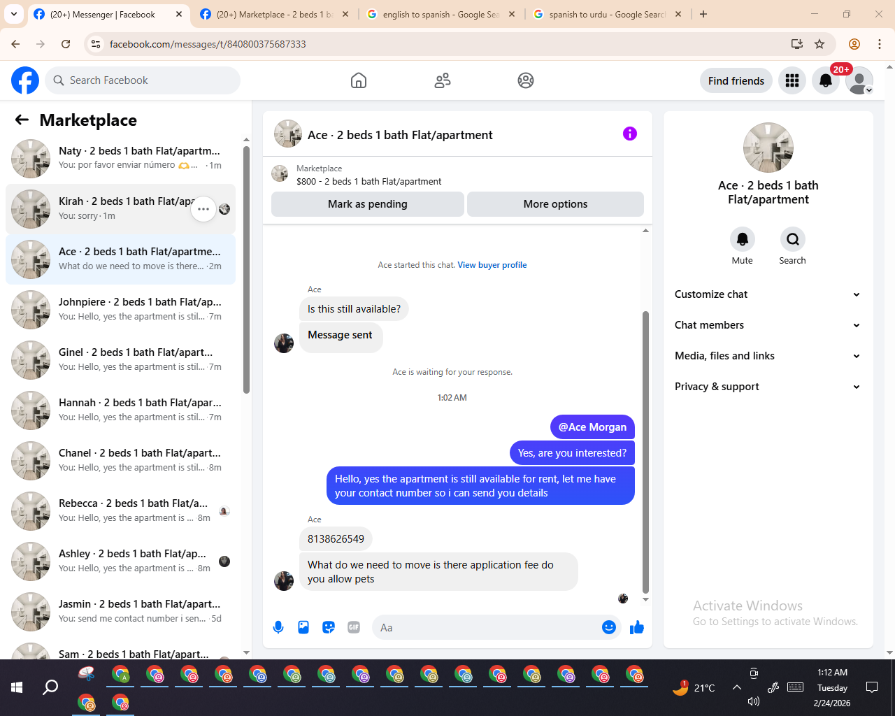Open Jasmin conversation
Screen dimensions: 895x716
click(x=120, y=612)
